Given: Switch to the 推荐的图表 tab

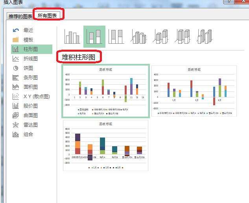Looking at the screenshot, I should tap(20, 16).
